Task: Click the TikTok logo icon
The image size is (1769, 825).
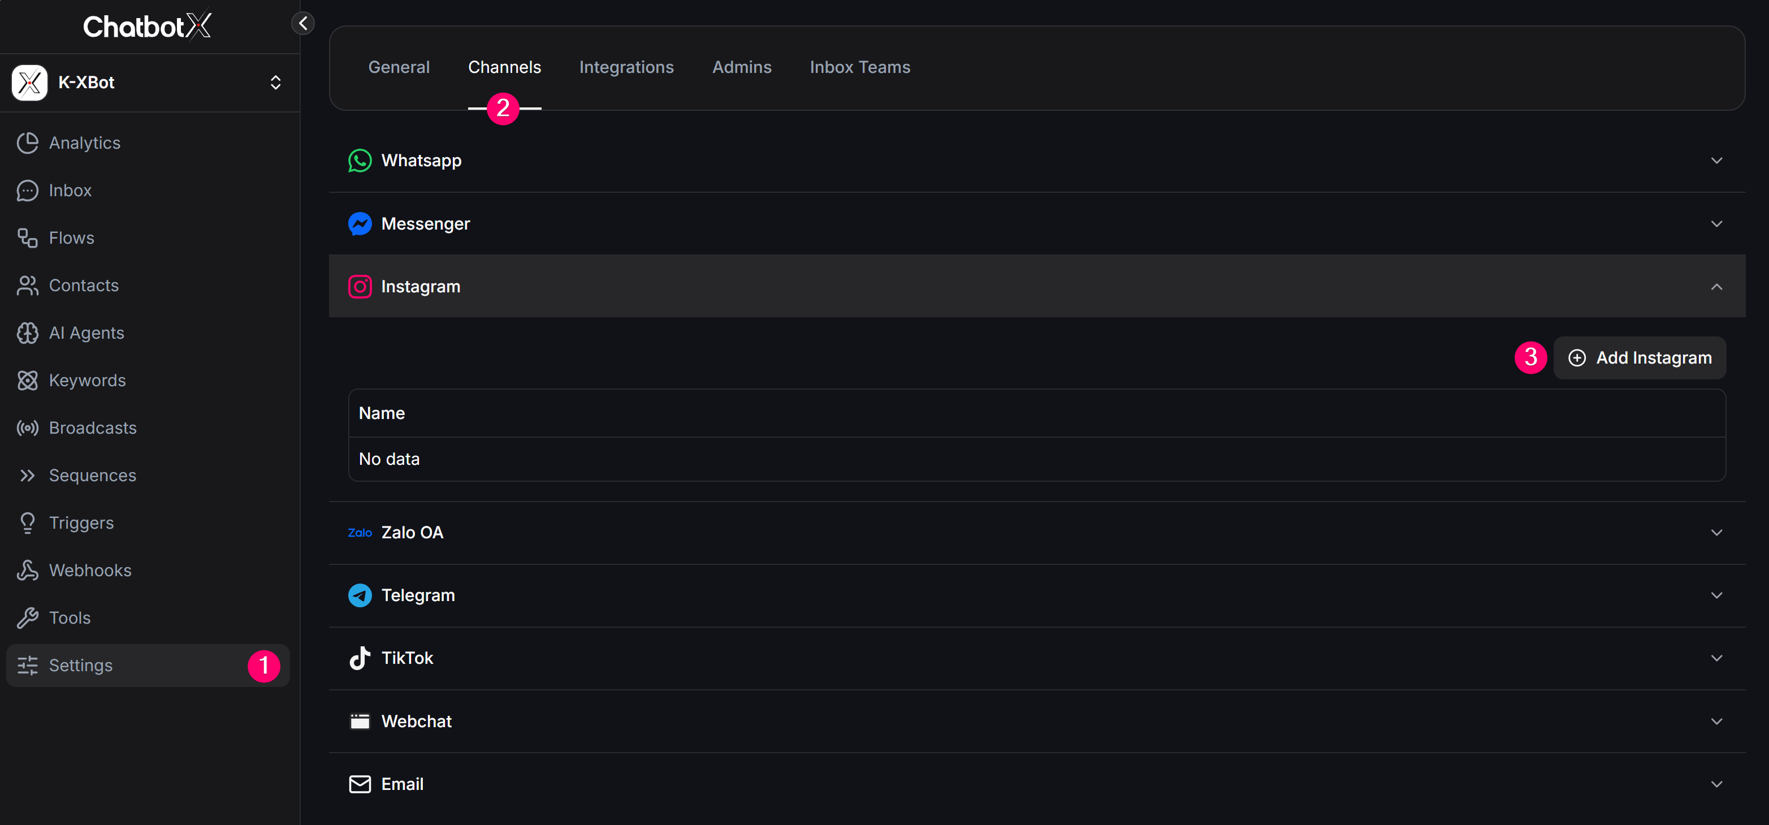Action: point(360,658)
